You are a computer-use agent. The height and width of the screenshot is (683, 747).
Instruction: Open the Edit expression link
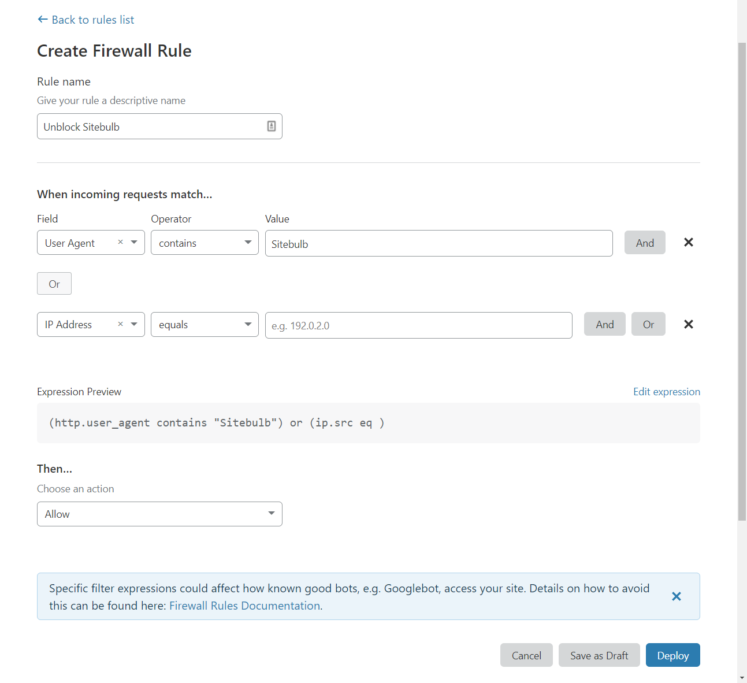click(x=667, y=392)
